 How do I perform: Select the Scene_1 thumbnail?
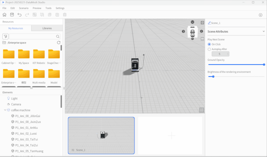(101, 135)
